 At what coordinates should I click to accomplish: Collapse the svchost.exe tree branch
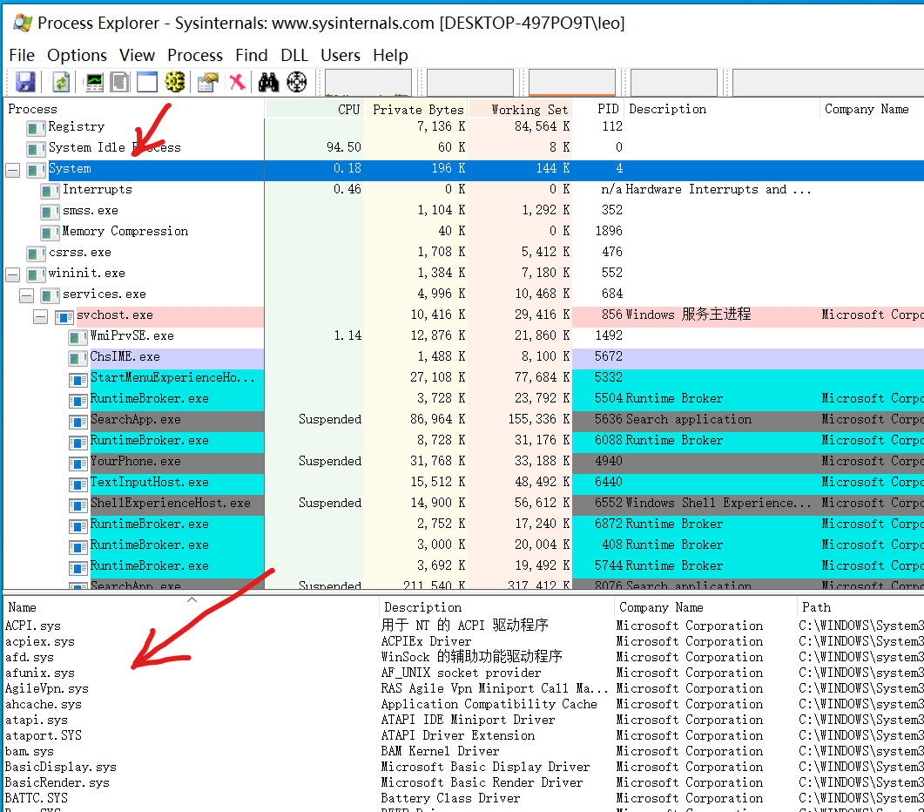click(40, 315)
